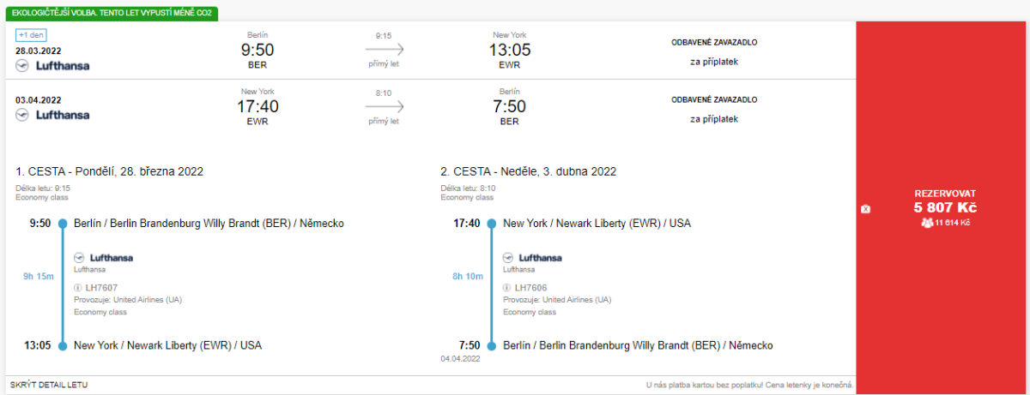
Task: Collapse details via 'SKRÝT DETAIL LETU'
Action: [49, 385]
